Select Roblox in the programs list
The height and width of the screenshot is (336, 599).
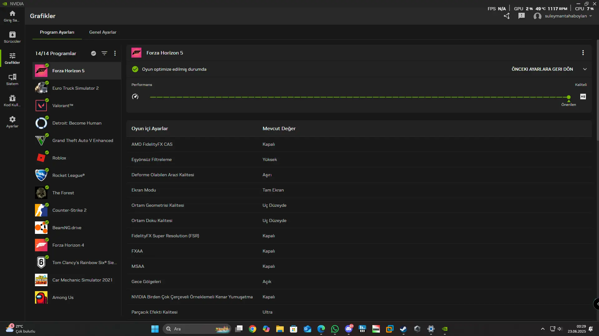[x=77, y=158]
